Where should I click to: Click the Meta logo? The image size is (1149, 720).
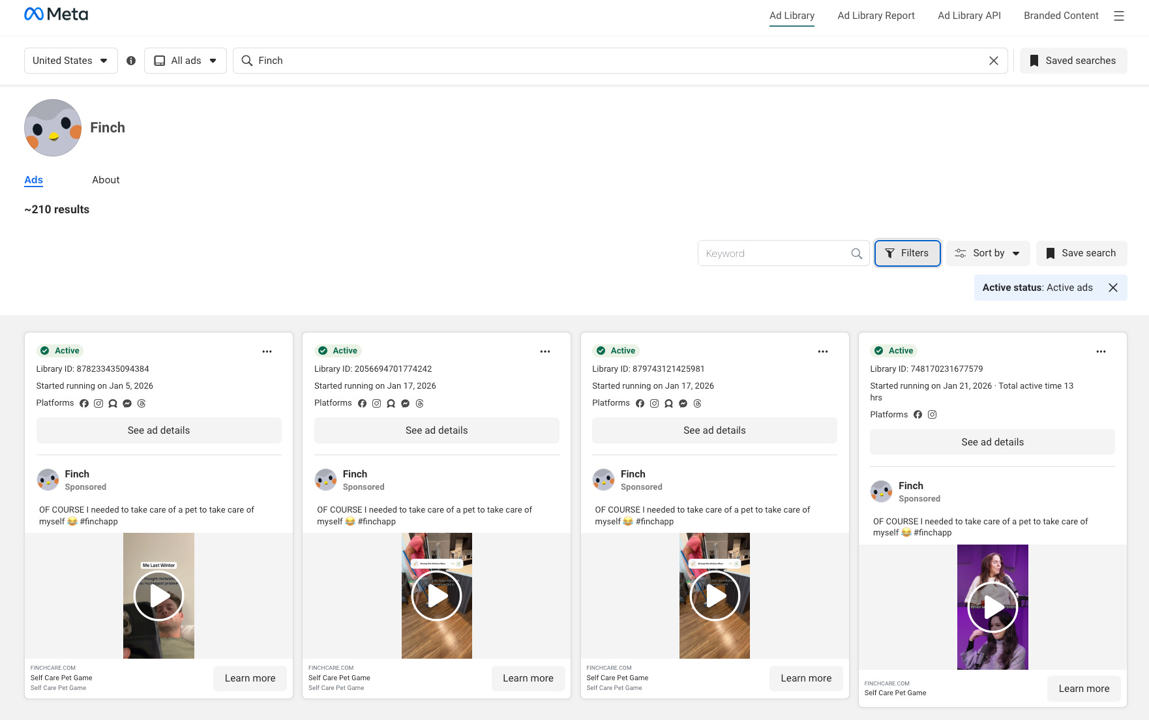[56, 14]
